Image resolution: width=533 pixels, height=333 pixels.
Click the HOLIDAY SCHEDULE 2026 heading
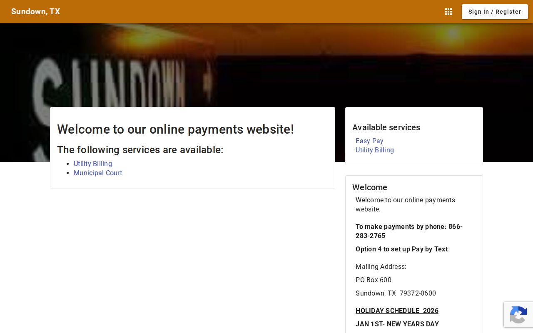397,311
